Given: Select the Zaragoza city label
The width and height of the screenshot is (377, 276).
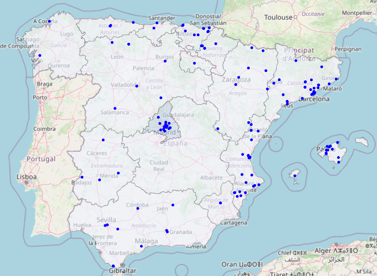Looking at the screenshot, I should tap(236, 80).
